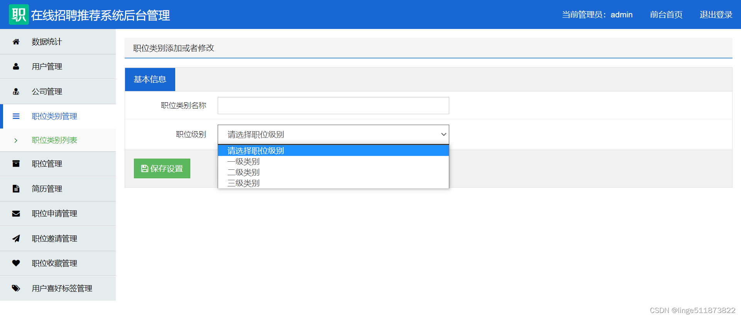Select 请选择职位级别 option in the list
Image resolution: width=741 pixels, height=318 pixels.
(333, 151)
